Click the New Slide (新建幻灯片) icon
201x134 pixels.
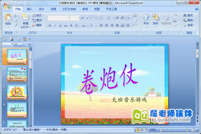[x=25, y=17]
